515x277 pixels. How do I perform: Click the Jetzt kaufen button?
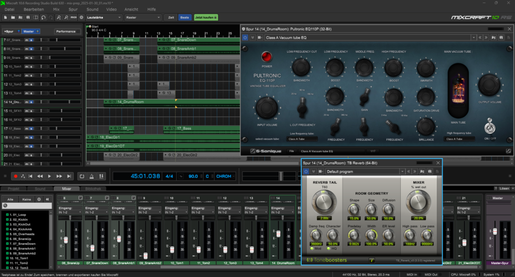tap(206, 18)
